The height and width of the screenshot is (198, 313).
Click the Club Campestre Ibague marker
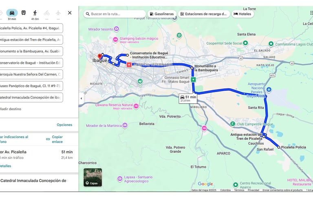point(233,124)
